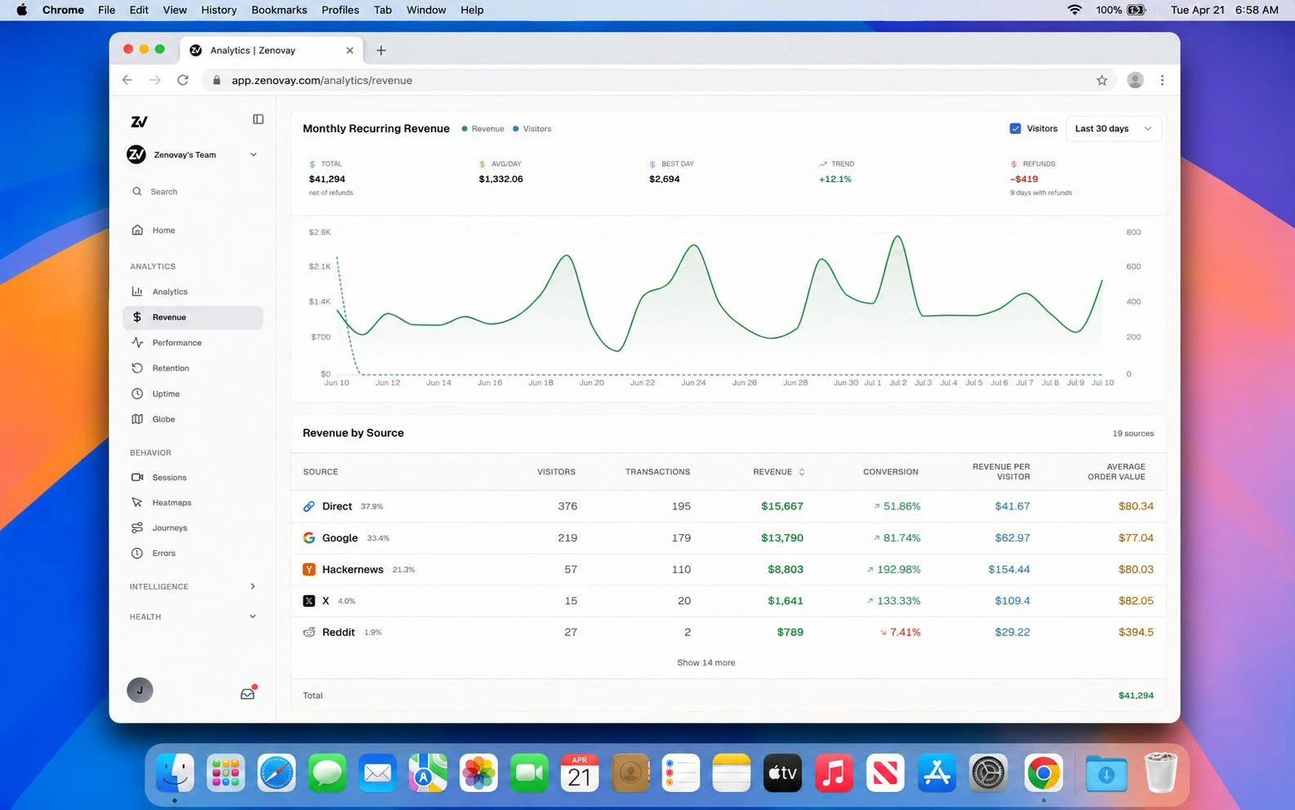Viewport: 1295px width, 810px height.
Task: Click the Transactions column header
Action: coord(657,472)
